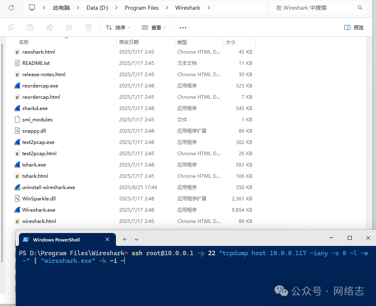Select the tshark.exe file

pyautogui.click(x=34, y=165)
